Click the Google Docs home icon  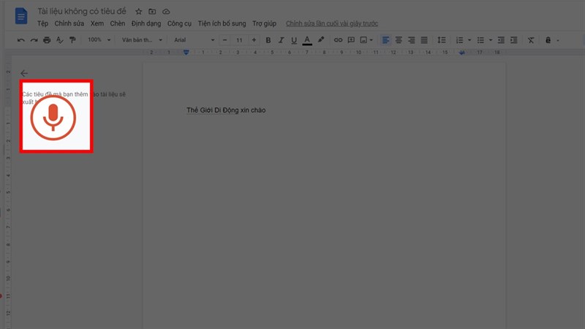click(21, 16)
